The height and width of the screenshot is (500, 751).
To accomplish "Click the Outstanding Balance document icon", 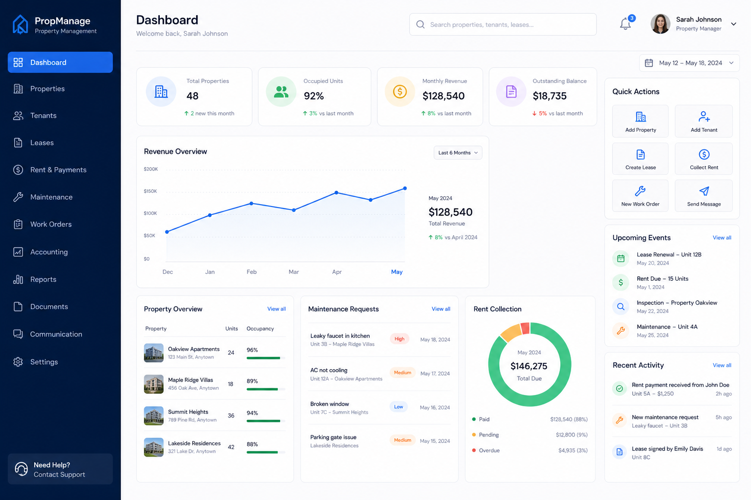I will (511, 91).
